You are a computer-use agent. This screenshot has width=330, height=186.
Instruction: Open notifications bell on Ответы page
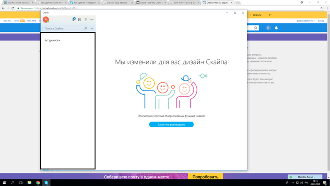(x=276, y=28)
